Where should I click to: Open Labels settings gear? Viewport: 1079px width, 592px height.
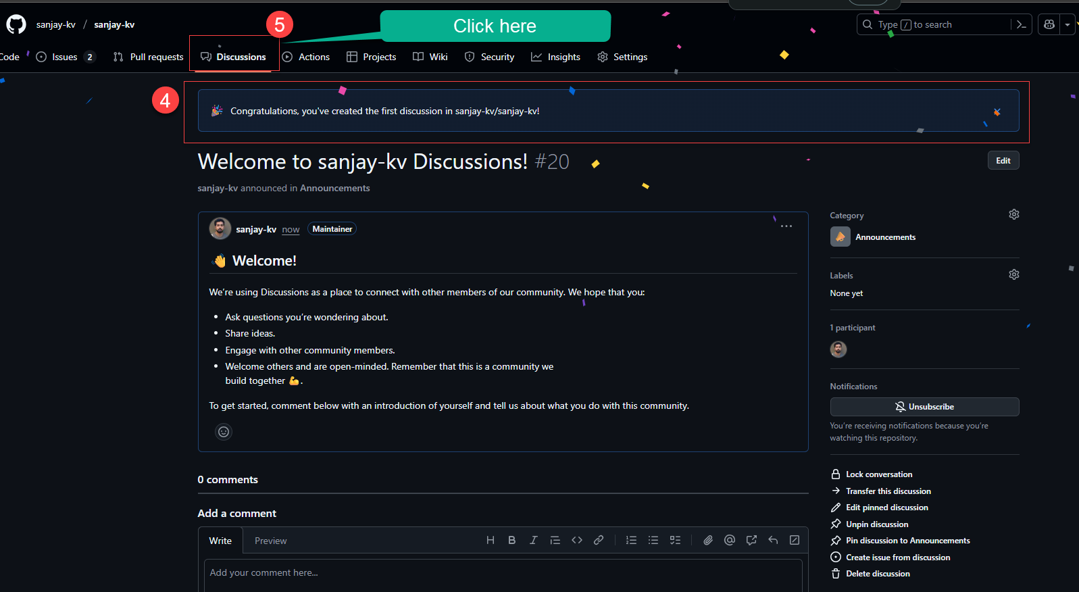click(1014, 274)
